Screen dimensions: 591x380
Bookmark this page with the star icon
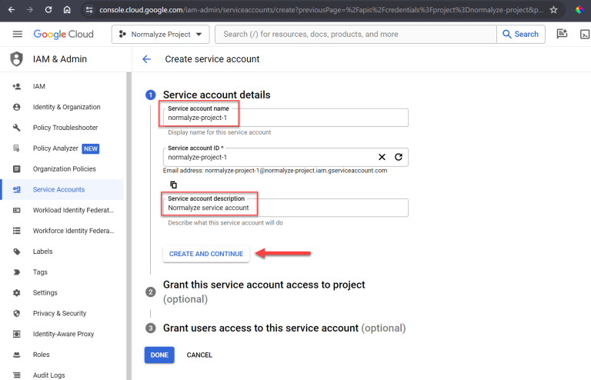pyautogui.click(x=553, y=10)
